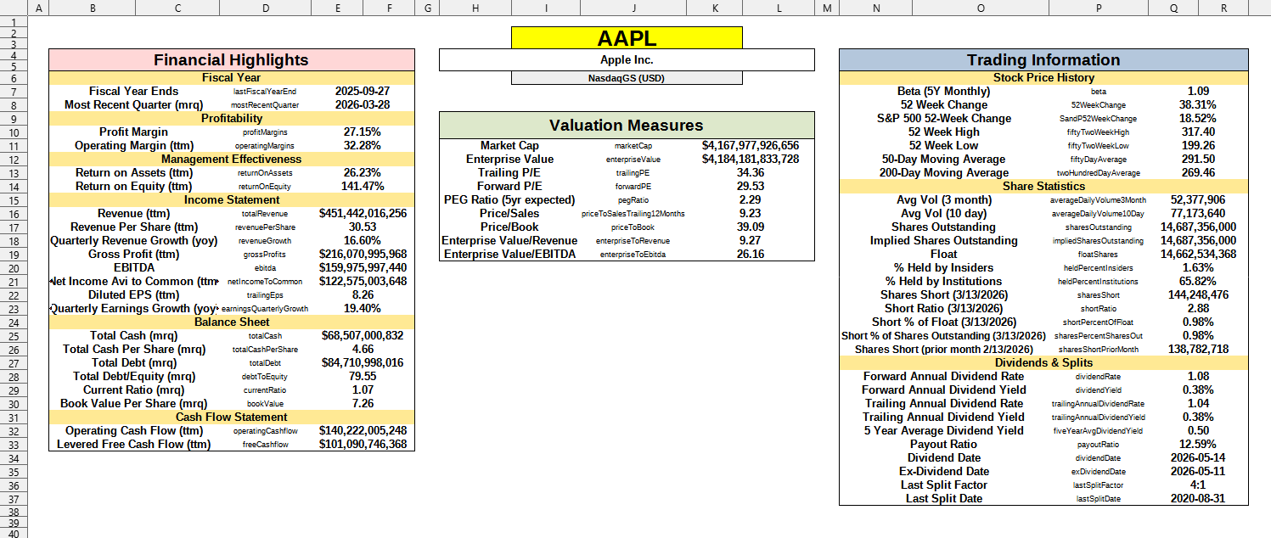Select the Return on Equity value 141.47%
Viewport: 1271px width, 538px height.
pos(363,186)
